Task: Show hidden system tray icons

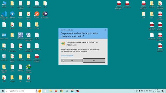Action: click(134, 91)
